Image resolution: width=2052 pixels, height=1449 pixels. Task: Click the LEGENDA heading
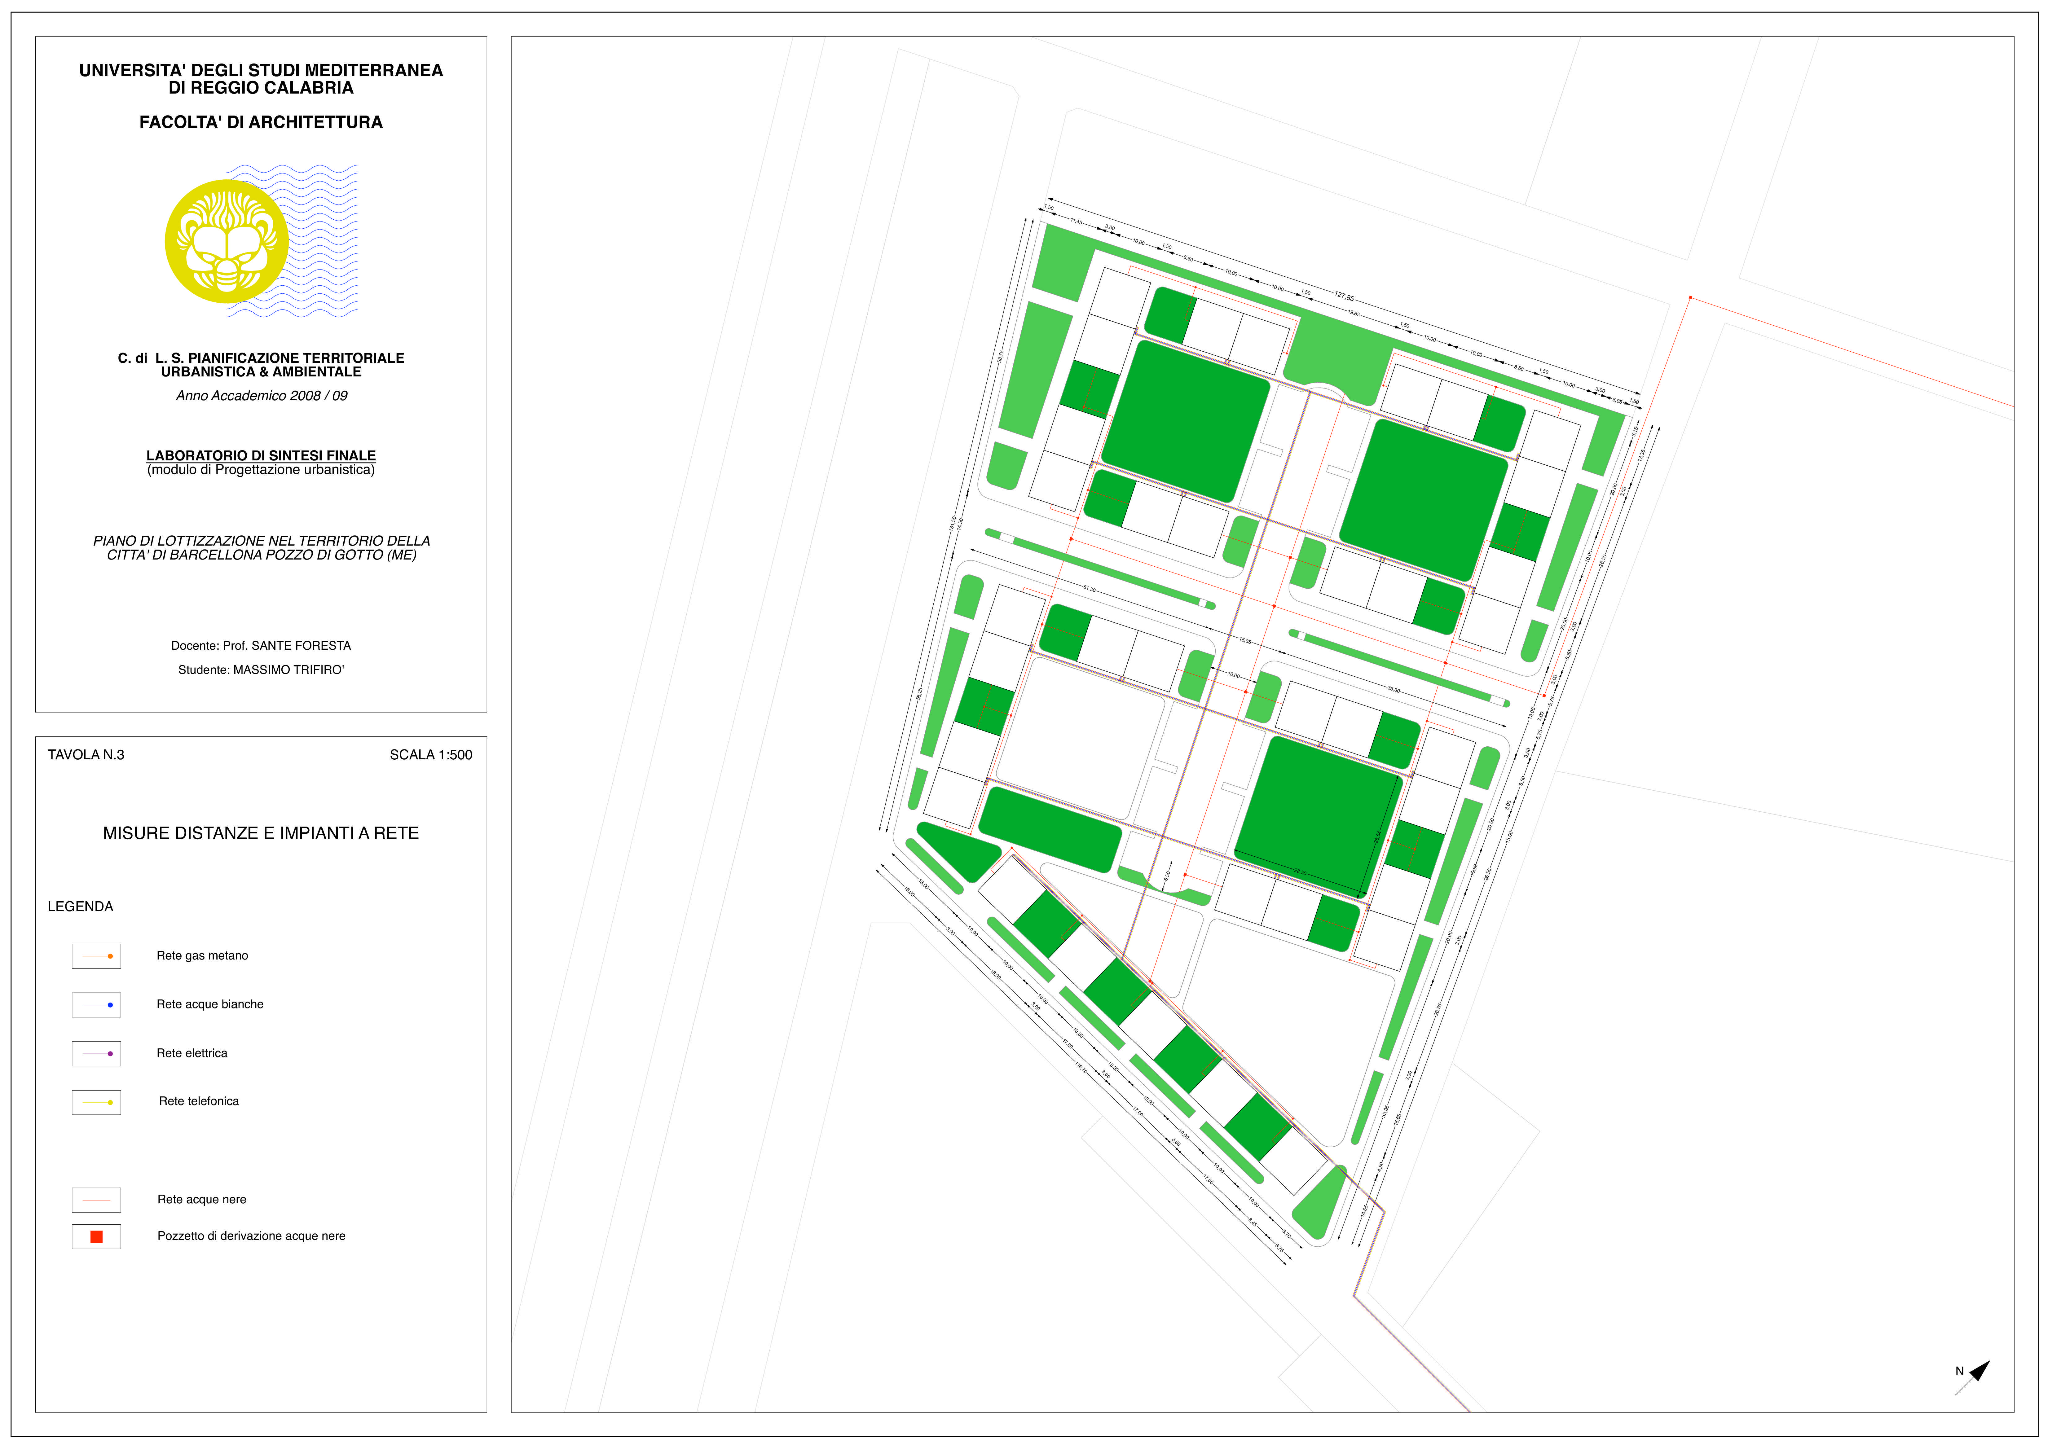point(81,907)
